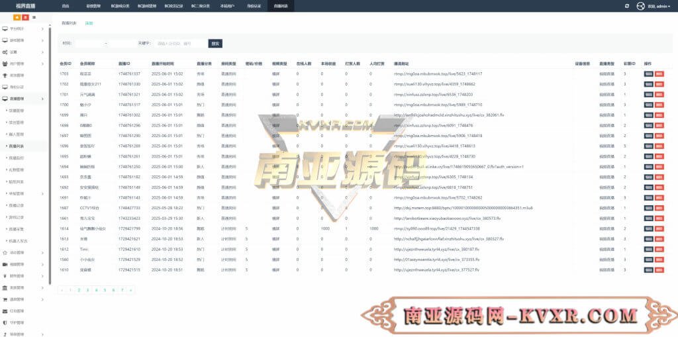Expand the 举报管理 submenu arrow
Viewport: 678px width, 337px height.
coord(42,194)
